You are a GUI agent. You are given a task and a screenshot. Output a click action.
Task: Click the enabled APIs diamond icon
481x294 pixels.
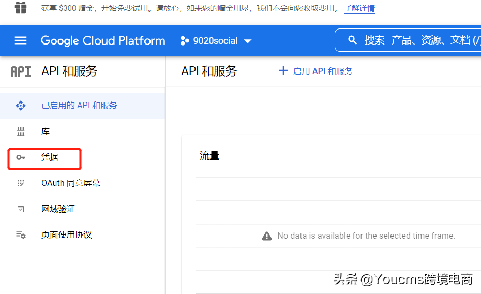tap(21, 106)
